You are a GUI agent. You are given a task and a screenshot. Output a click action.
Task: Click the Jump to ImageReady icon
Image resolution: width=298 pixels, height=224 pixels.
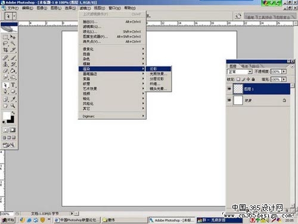pyautogui.click(x=8, y=145)
